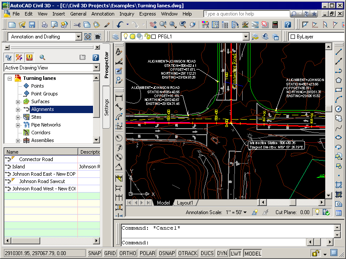Image resolution: width=346 pixels, height=259 pixels.
Task: Select the Line draw tool
Action: coord(339,52)
